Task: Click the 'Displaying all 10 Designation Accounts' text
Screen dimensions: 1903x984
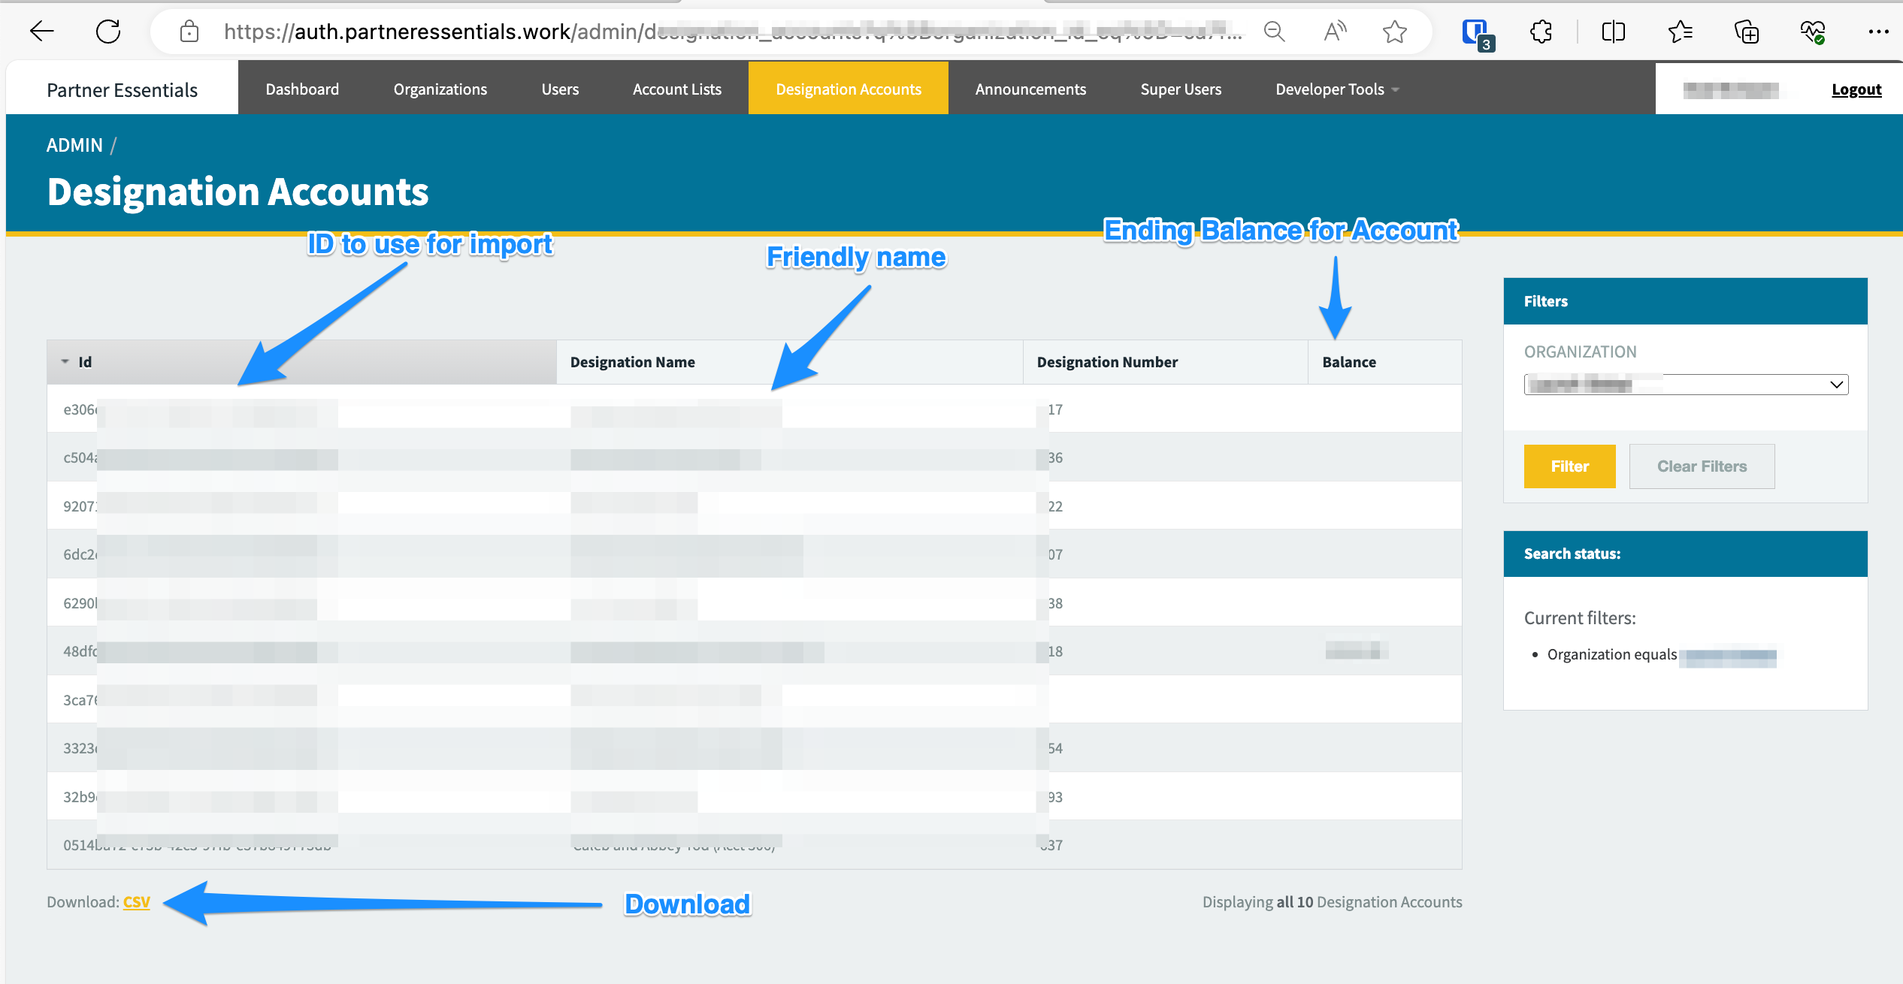Action: click(1332, 902)
